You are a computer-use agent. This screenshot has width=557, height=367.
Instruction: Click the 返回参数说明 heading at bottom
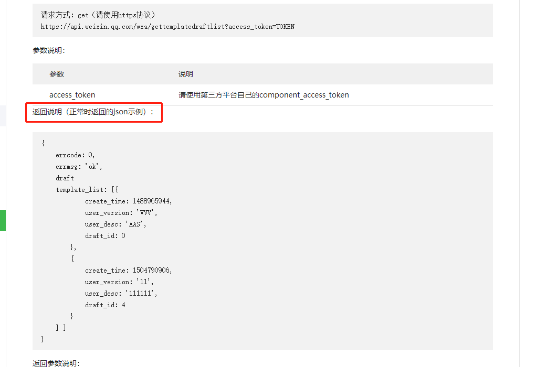coord(56,363)
